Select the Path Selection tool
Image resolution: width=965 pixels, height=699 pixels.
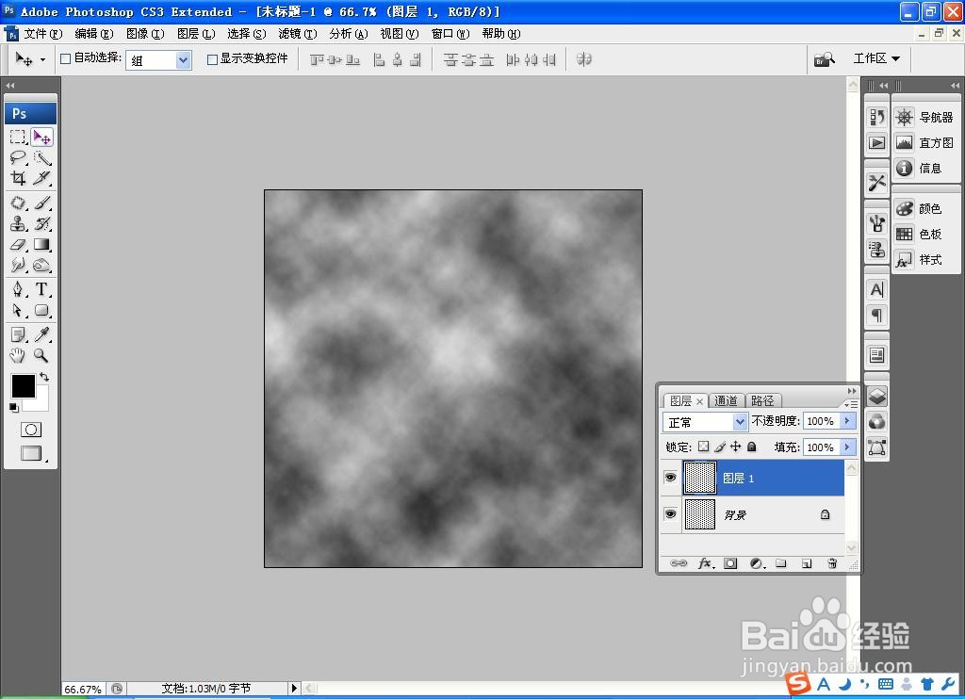pos(18,310)
